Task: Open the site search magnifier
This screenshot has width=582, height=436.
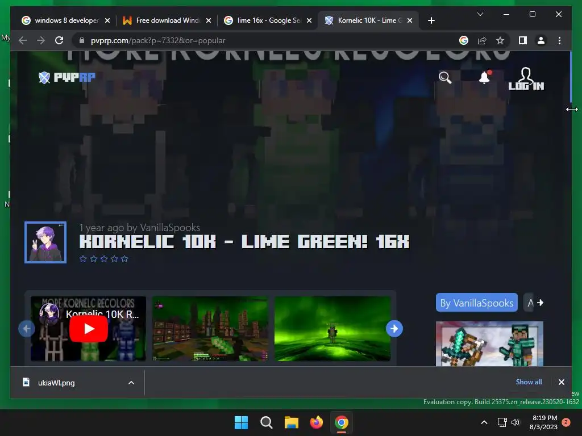Action: (444, 78)
